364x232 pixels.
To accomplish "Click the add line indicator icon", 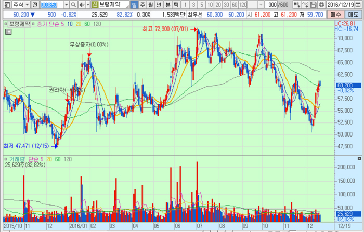I will [305, 4].
